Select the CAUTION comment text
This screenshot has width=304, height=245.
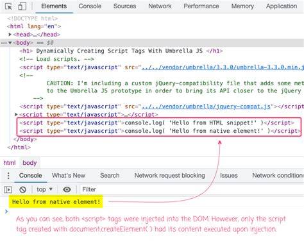[175, 87]
